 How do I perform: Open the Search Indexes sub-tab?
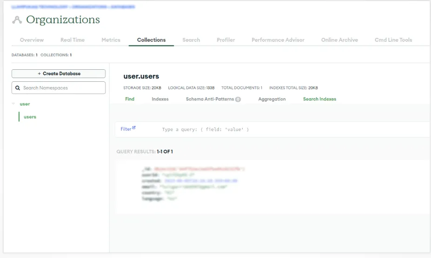319,99
